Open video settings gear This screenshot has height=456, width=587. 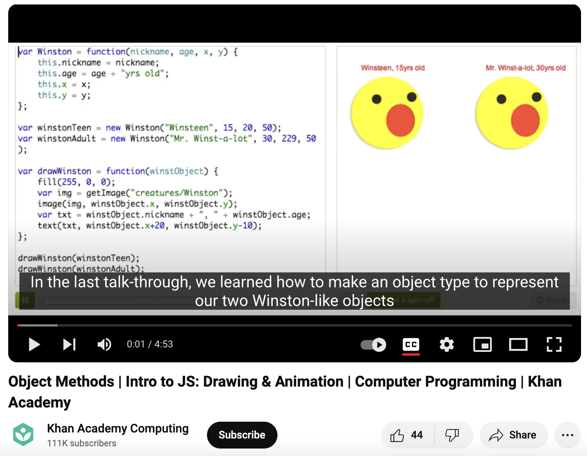[x=446, y=344]
